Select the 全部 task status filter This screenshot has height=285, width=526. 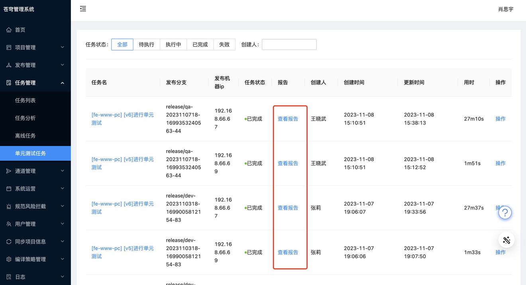tap(122, 44)
